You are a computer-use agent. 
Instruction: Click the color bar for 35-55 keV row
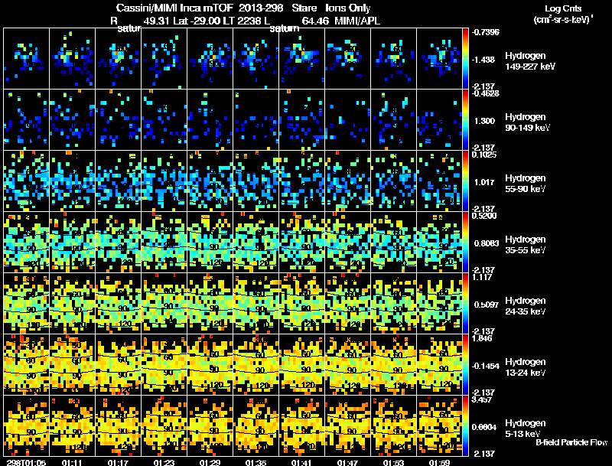coord(465,242)
